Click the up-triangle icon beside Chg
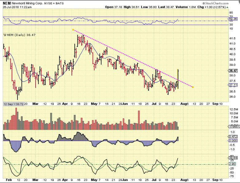 227,7
